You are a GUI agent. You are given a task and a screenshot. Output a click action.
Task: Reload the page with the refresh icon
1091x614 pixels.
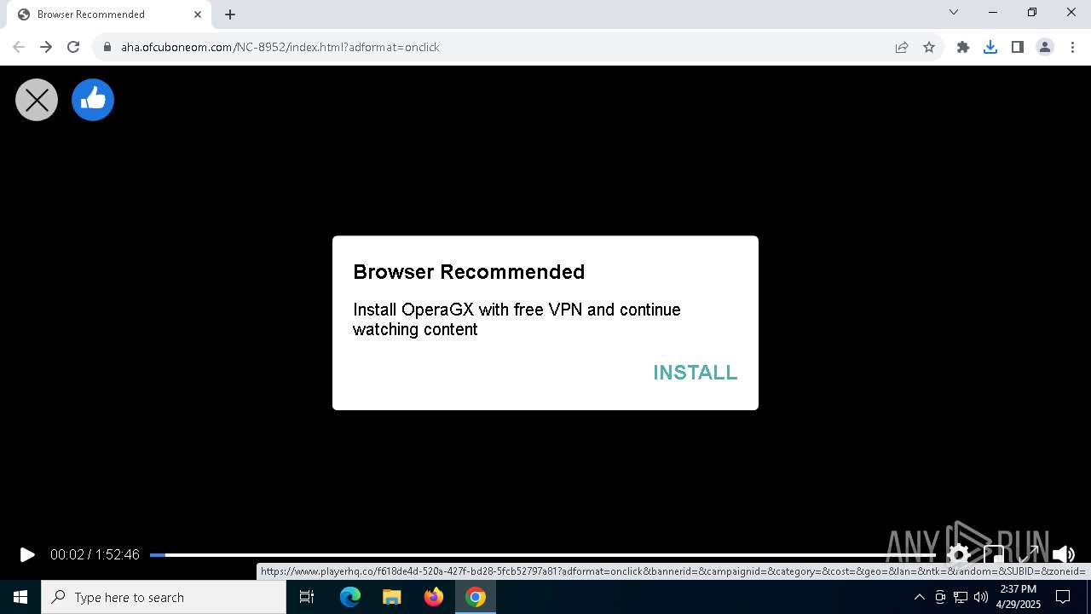coord(73,47)
